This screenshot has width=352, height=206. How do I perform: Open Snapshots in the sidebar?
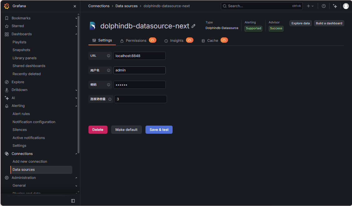click(x=21, y=50)
